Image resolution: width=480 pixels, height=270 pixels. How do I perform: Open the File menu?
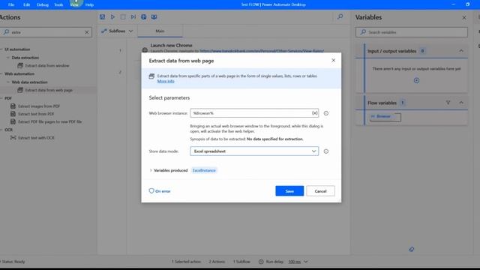[11, 4]
